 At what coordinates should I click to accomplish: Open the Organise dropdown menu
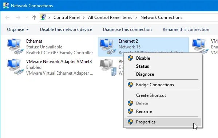(18, 29)
